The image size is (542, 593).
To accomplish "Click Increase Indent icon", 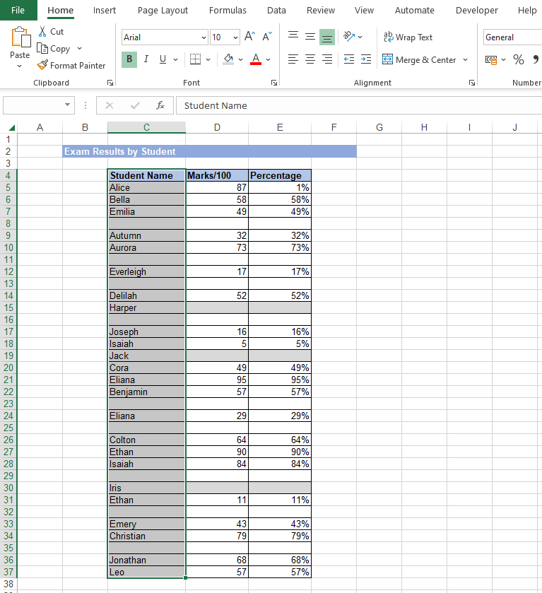I will coord(365,60).
